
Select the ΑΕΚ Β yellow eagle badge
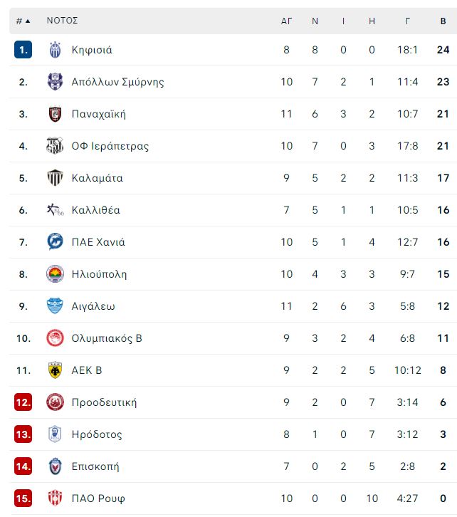click(55, 370)
